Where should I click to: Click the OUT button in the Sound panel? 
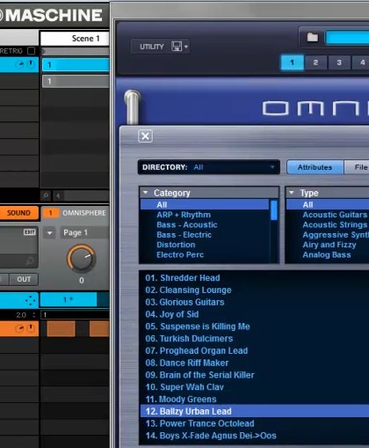(24, 279)
